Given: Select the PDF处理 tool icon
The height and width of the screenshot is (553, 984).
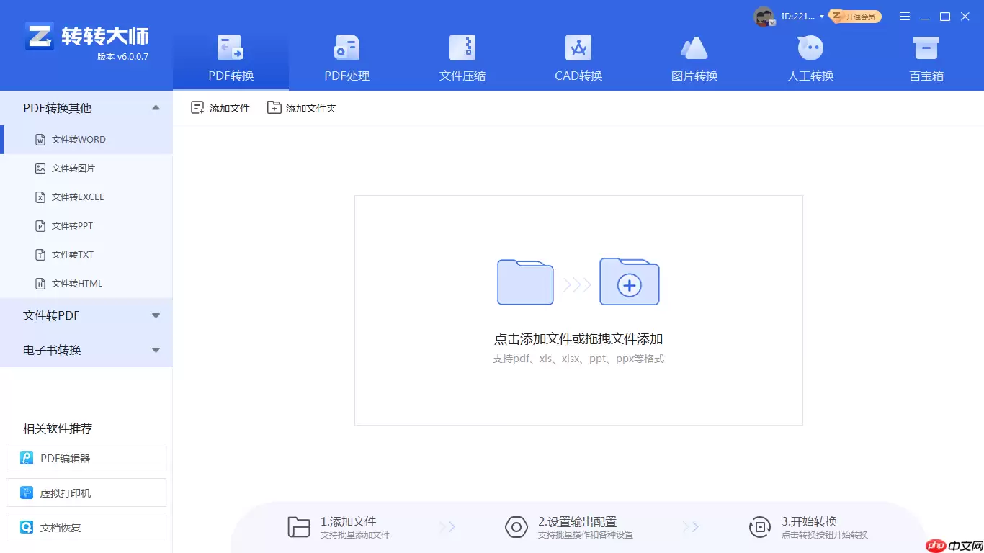Looking at the screenshot, I should pyautogui.click(x=346, y=54).
